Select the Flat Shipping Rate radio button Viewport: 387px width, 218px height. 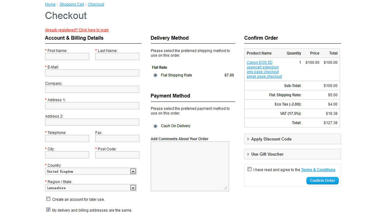tap(155, 75)
